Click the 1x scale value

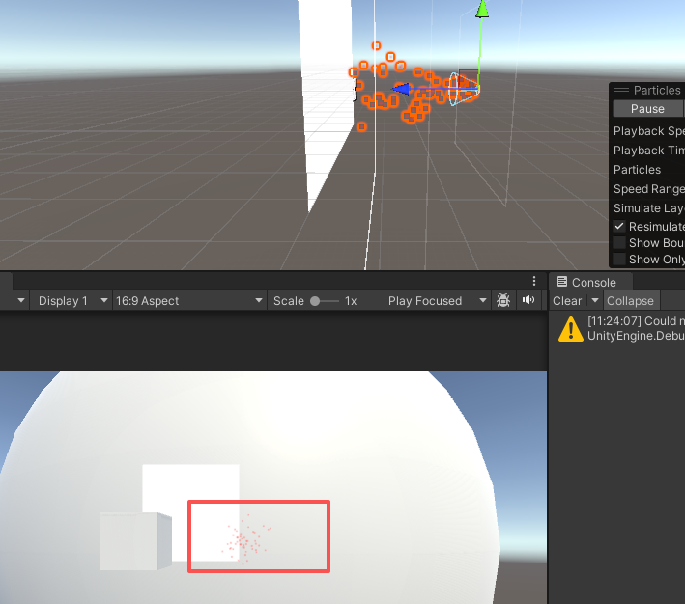(x=351, y=301)
